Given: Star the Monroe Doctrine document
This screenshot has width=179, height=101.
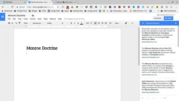Looking at the screenshot, I should click(x=29, y=15).
